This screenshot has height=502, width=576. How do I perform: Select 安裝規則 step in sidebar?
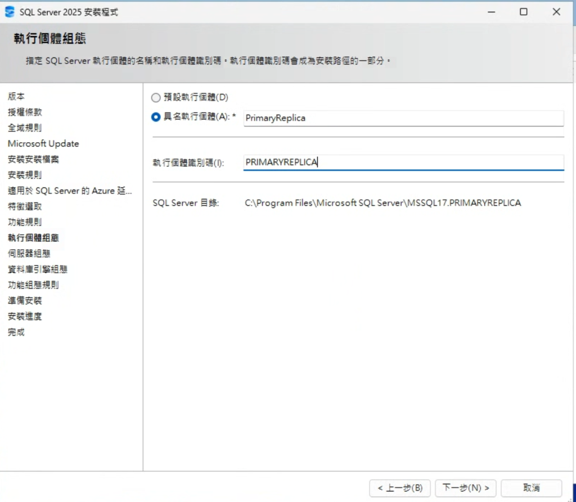[x=25, y=175]
